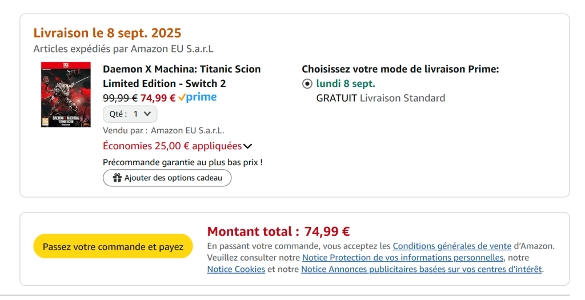Click the GRATUIT Livraison Standard option label
This screenshot has width=585, height=300.
(380, 98)
